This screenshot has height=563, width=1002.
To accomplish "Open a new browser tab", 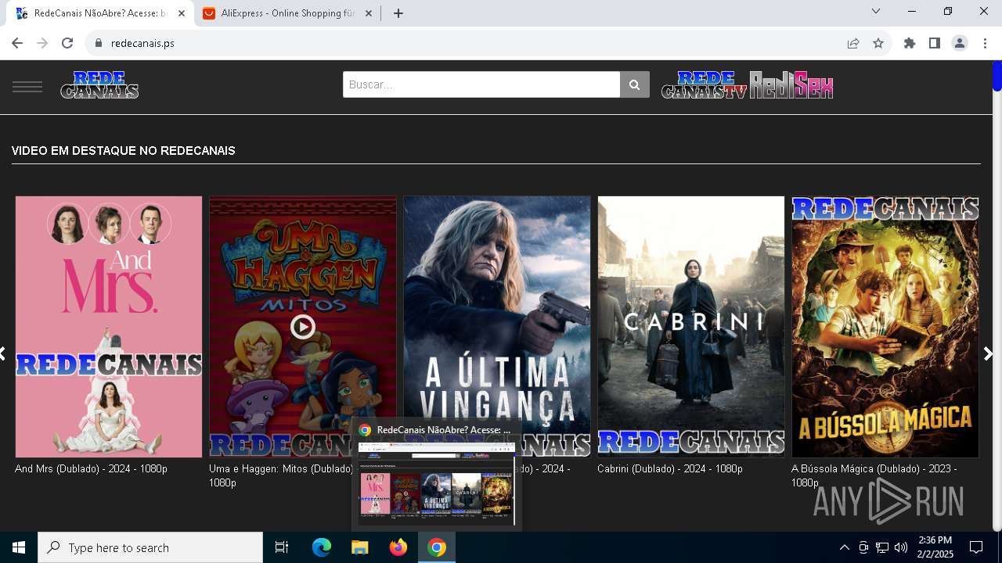I will click(398, 13).
